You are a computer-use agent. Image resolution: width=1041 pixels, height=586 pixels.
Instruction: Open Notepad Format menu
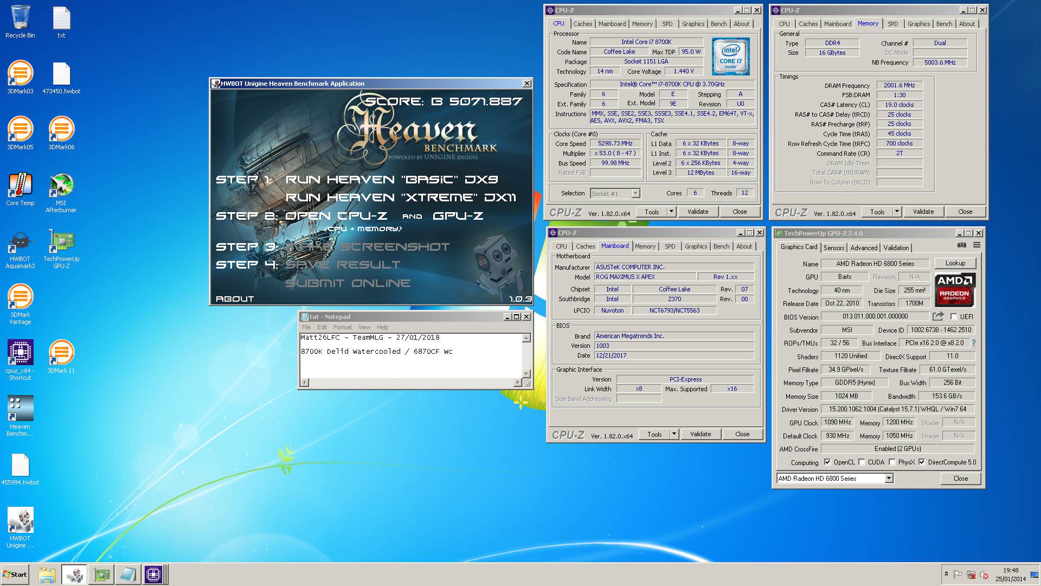(342, 327)
